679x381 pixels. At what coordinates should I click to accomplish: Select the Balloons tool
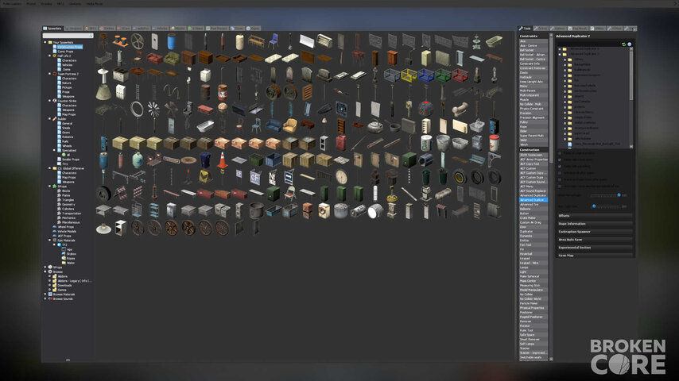(x=533, y=209)
